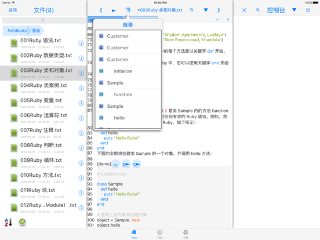
Task: Show info for 012Ruby Module file
Action: click(x=81, y=208)
